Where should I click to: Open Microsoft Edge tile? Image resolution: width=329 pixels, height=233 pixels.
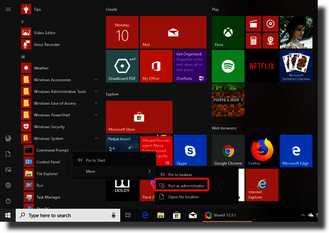pos(296,151)
